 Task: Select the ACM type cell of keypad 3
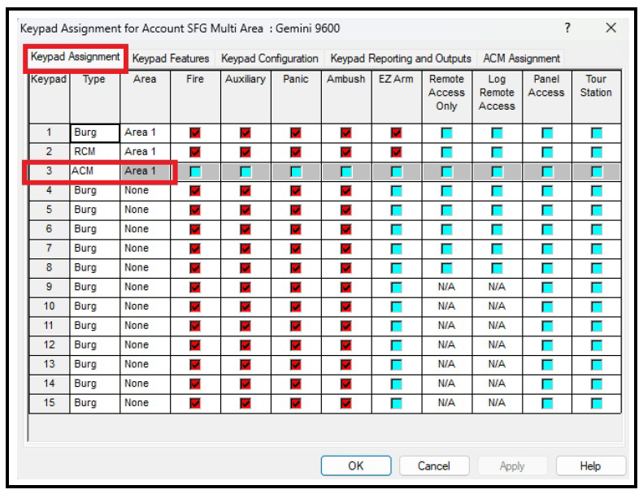(x=95, y=171)
